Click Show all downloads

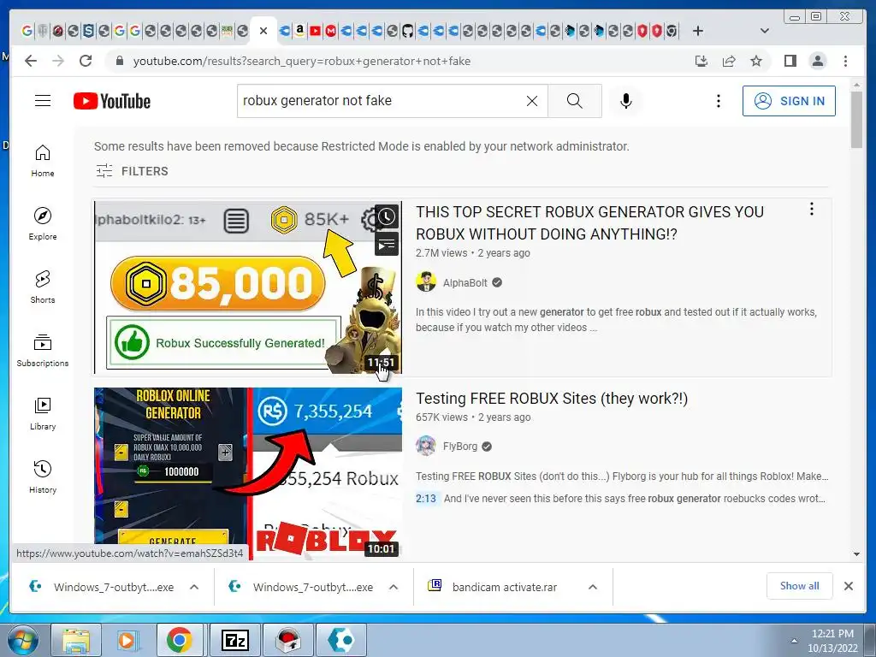point(800,585)
